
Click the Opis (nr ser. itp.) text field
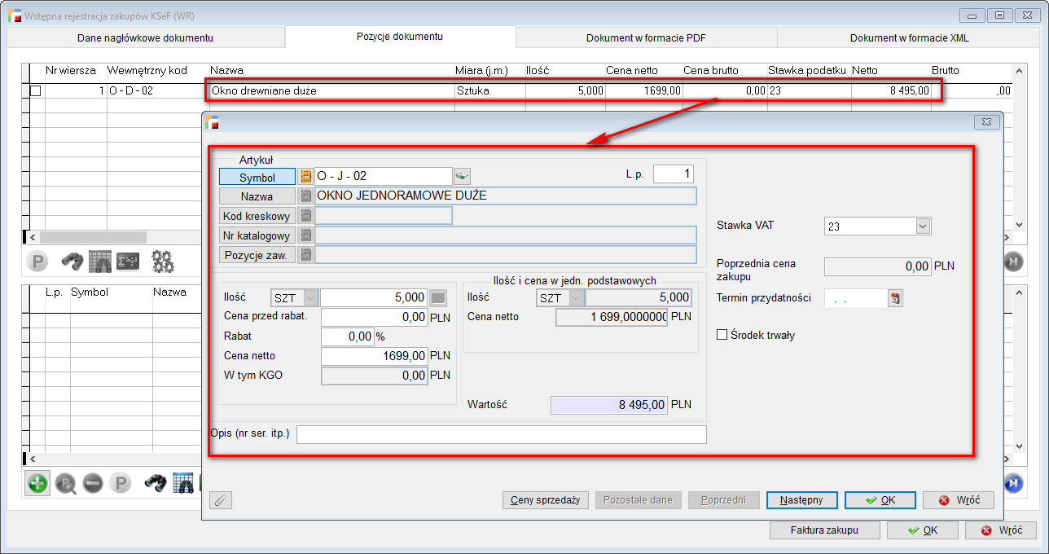tap(501, 435)
